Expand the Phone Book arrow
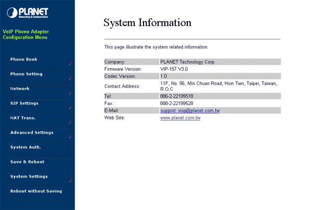 coord(70,63)
